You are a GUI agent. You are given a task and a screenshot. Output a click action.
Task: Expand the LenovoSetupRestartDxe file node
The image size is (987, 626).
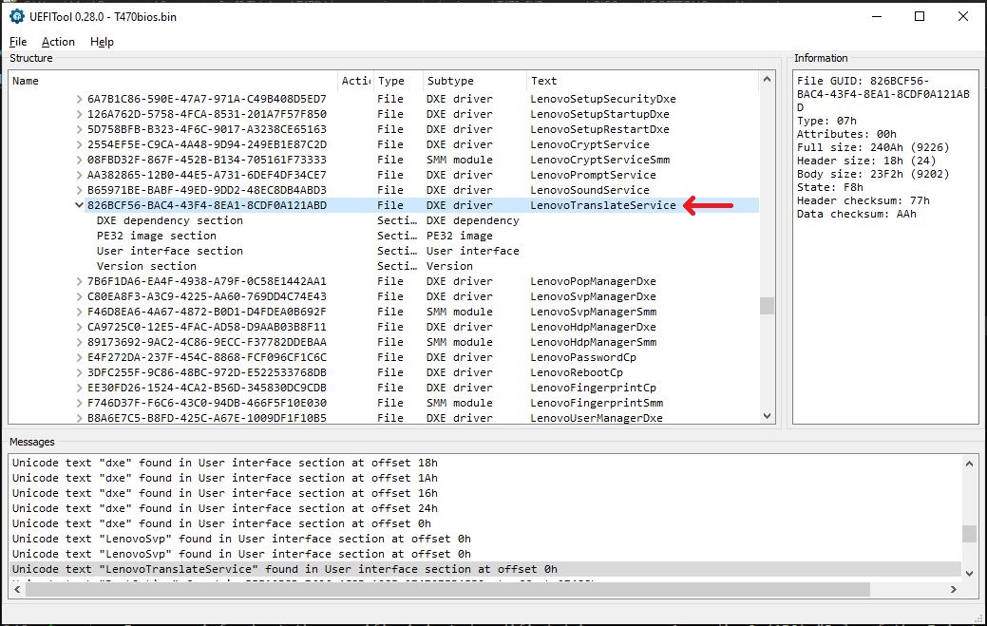pyautogui.click(x=79, y=129)
